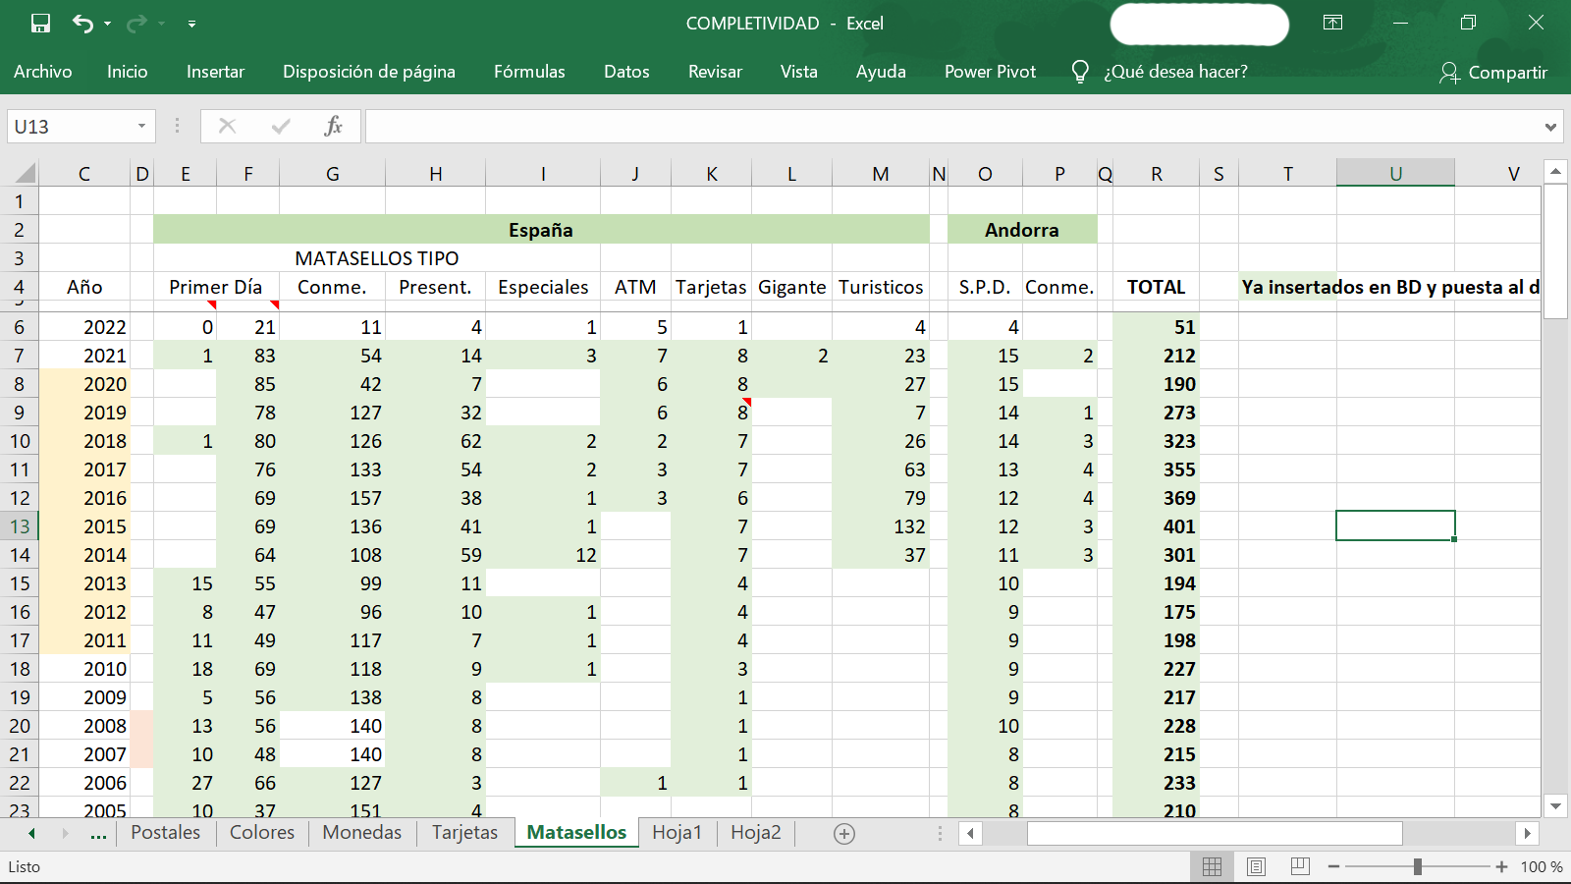Click the Andorra header cell
The image size is (1571, 884).
pos(1022,230)
